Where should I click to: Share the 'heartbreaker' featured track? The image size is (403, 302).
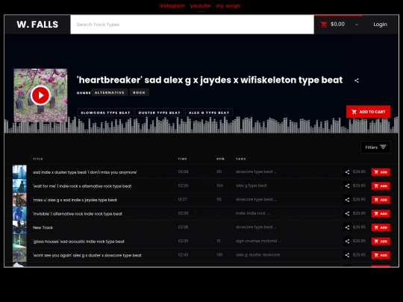click(x=357, y=81)
